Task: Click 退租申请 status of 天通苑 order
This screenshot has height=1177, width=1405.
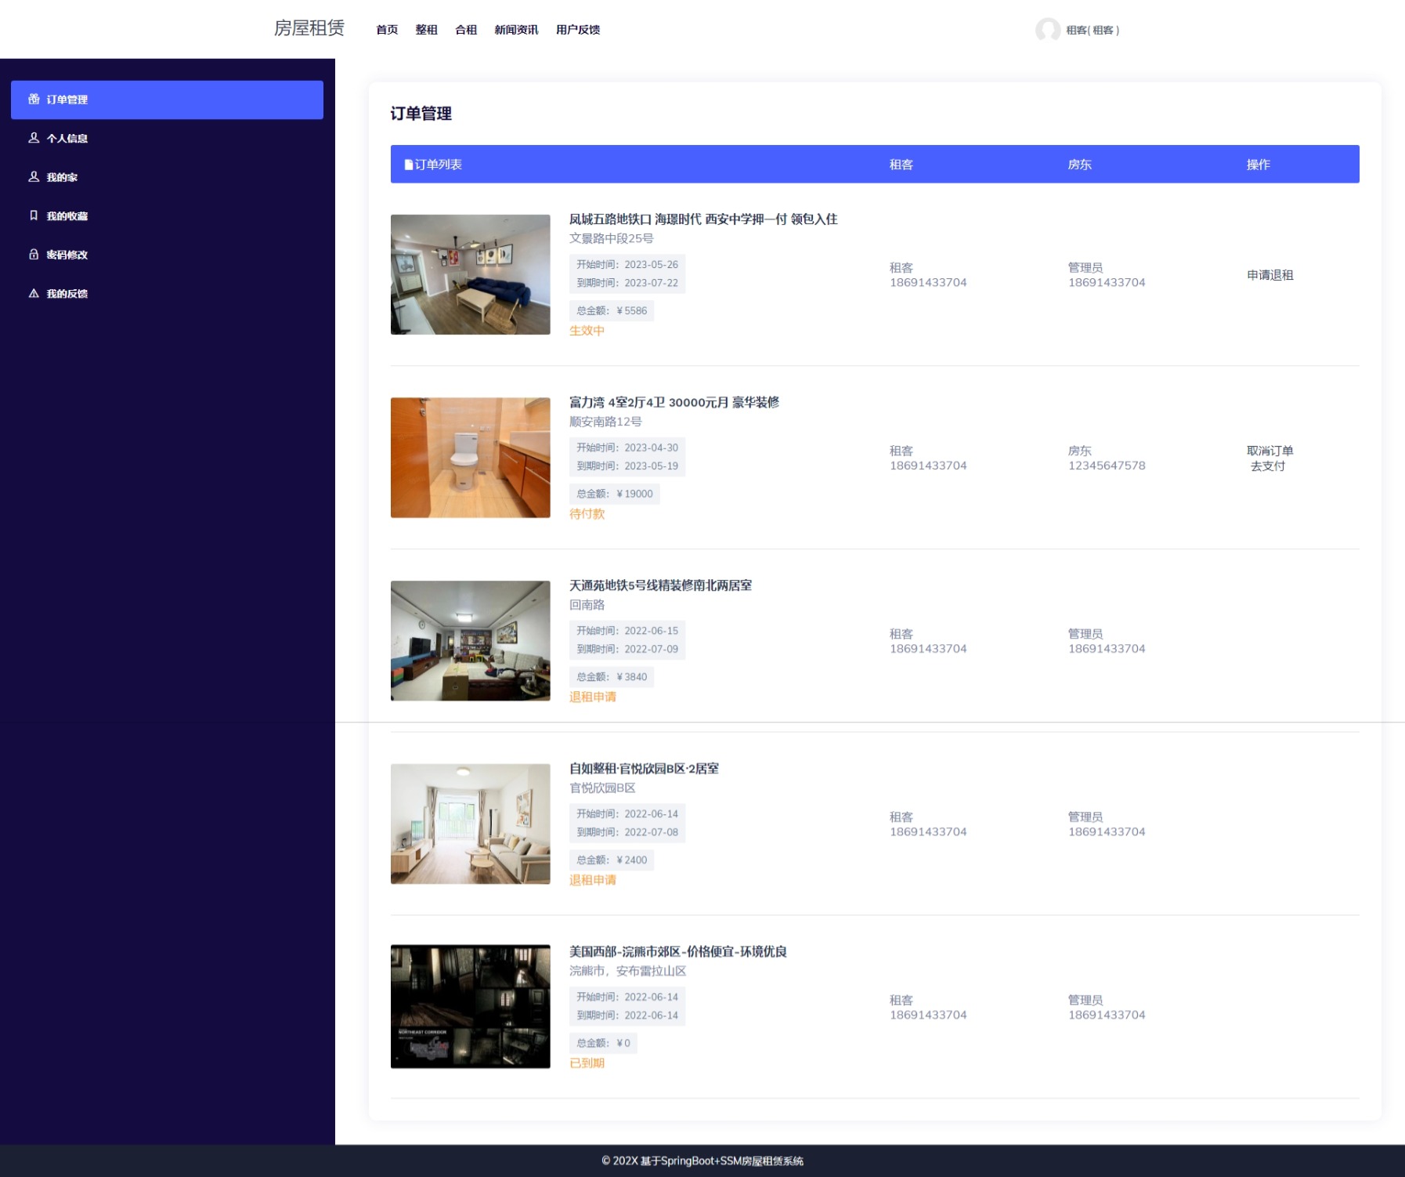Action: coord(593,697)
